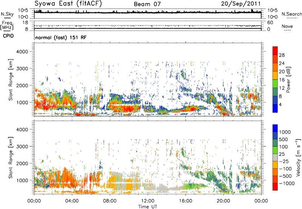Click the '12:00' time axis tick label
Viewport: 302px width, 209px height.
tap(148, 201)
